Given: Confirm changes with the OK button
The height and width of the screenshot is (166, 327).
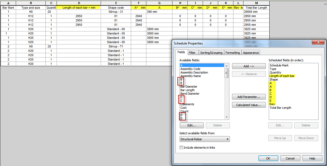Looking at the screenshot, I should pos(268,158).
